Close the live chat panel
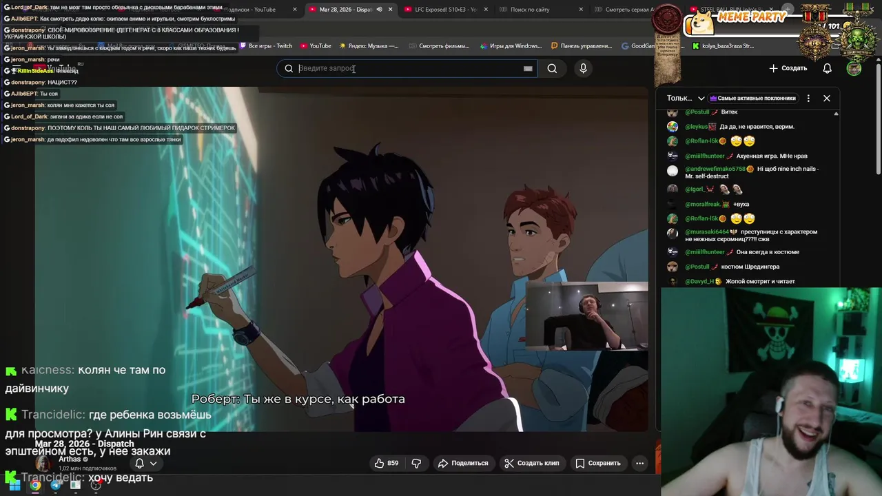Screen dimensions: 882x496 point(827,98)
